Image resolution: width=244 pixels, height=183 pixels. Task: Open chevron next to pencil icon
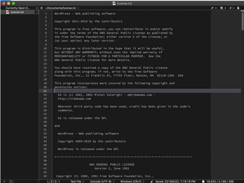pyautogui.click(x=216, y=8)
